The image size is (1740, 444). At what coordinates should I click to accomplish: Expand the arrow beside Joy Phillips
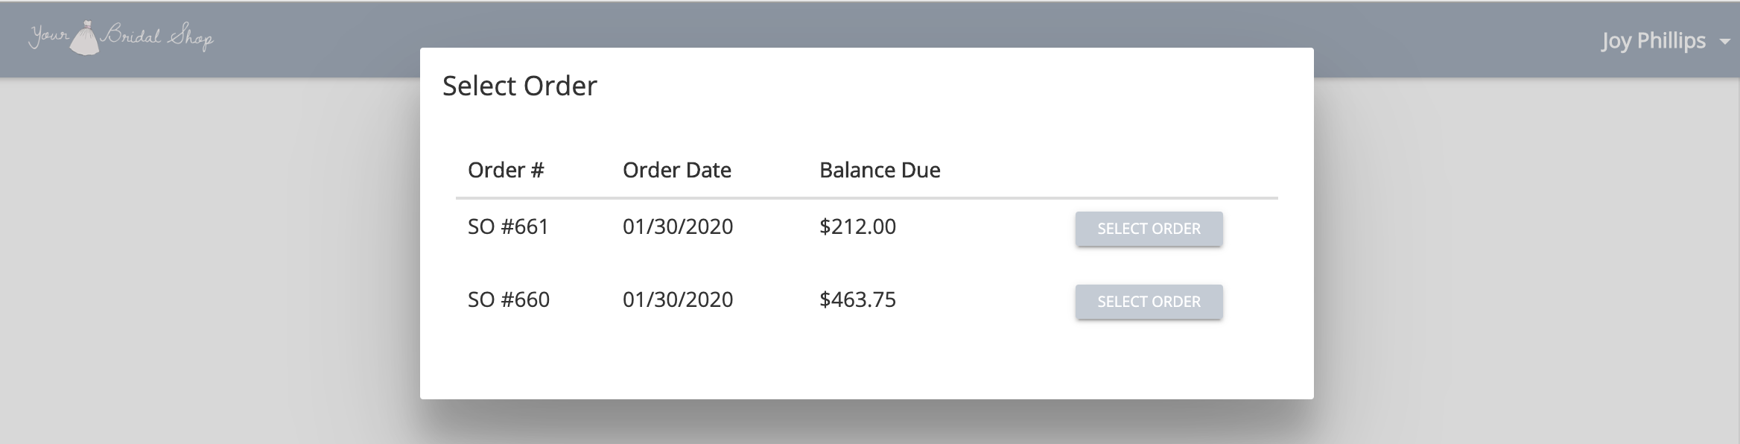pyautogui.click(x=1724, y=42)
